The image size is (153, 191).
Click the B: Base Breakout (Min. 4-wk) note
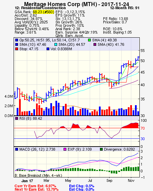(x=38, y=175)
